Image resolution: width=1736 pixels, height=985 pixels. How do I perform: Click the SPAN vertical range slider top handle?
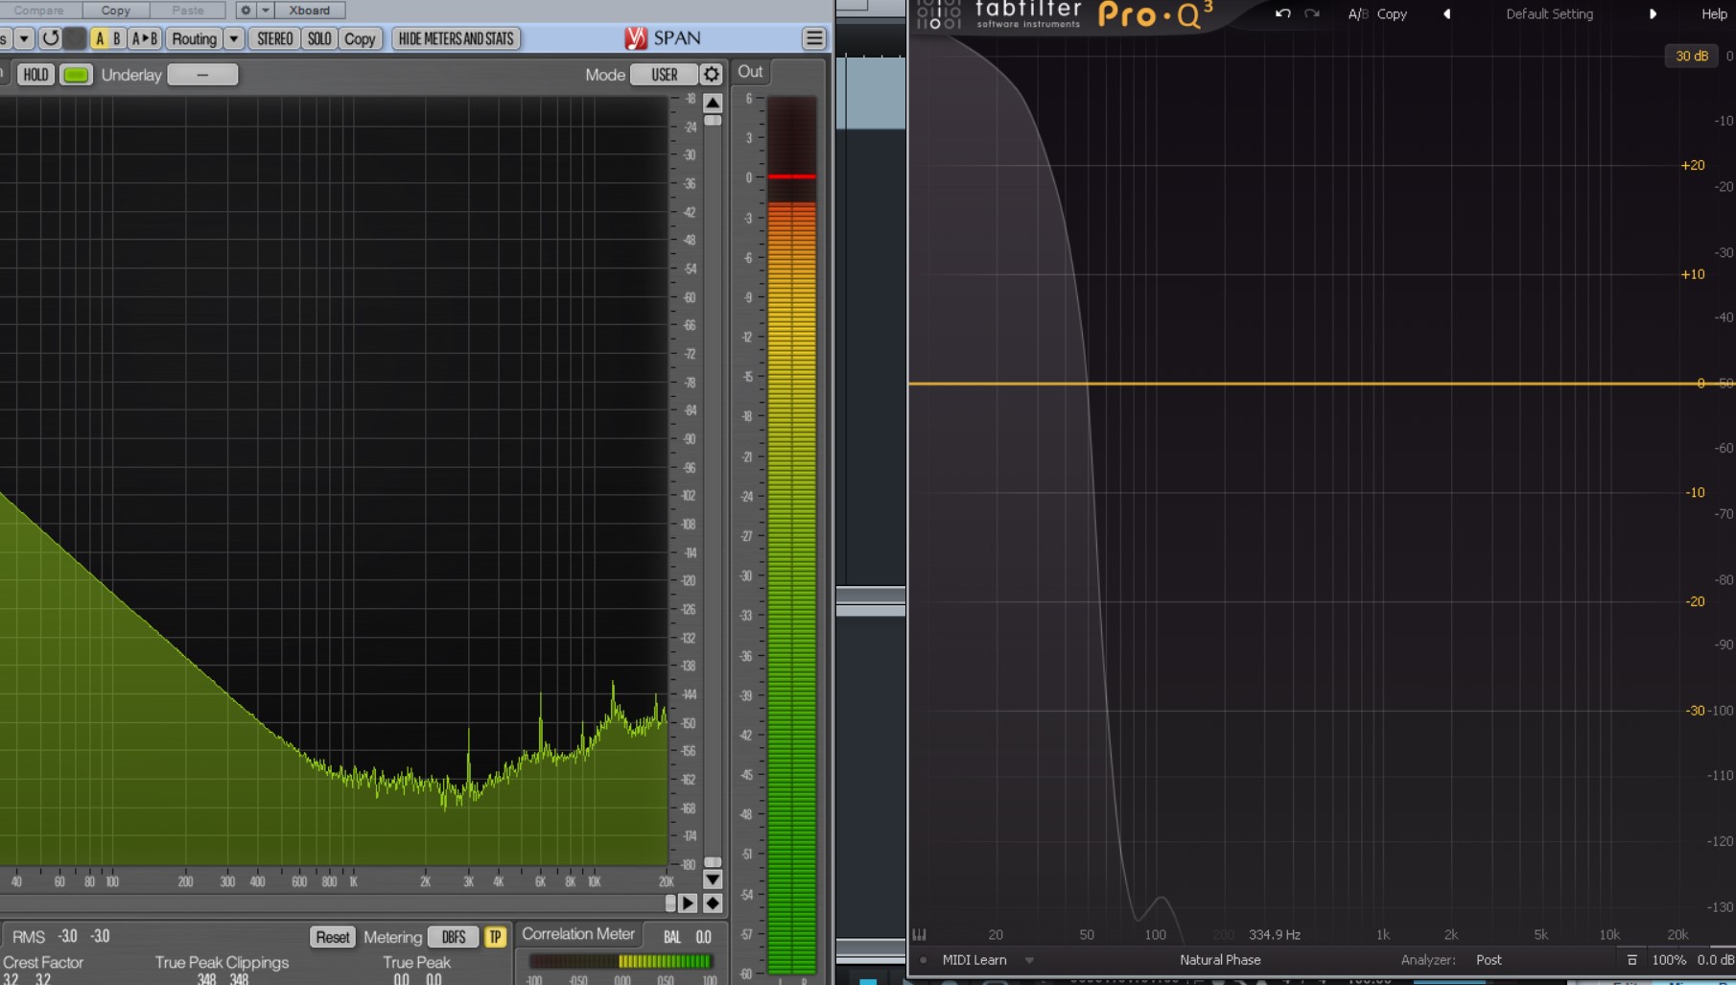click(713, 121)
